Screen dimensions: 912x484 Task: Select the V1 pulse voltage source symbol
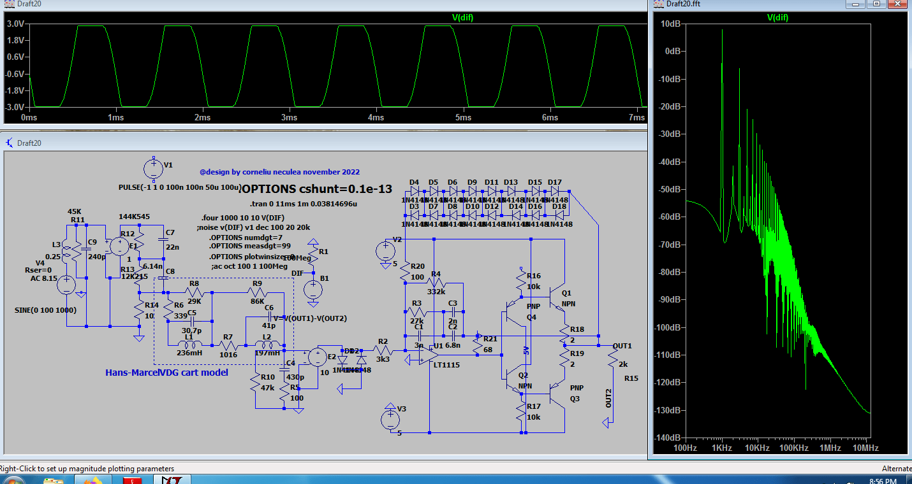(153, 169)
